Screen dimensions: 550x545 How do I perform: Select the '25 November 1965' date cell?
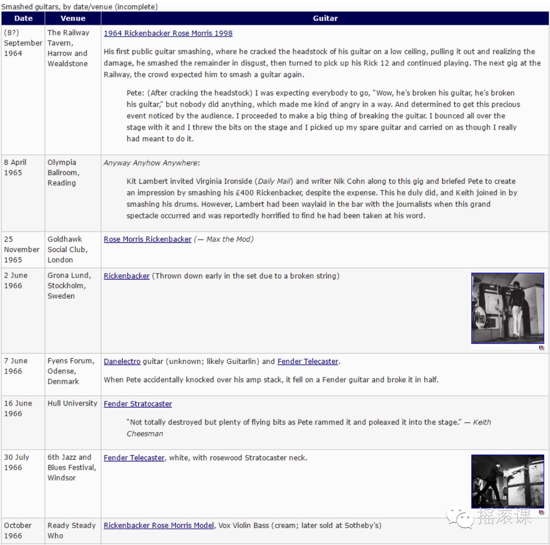(x=23, y=249)
